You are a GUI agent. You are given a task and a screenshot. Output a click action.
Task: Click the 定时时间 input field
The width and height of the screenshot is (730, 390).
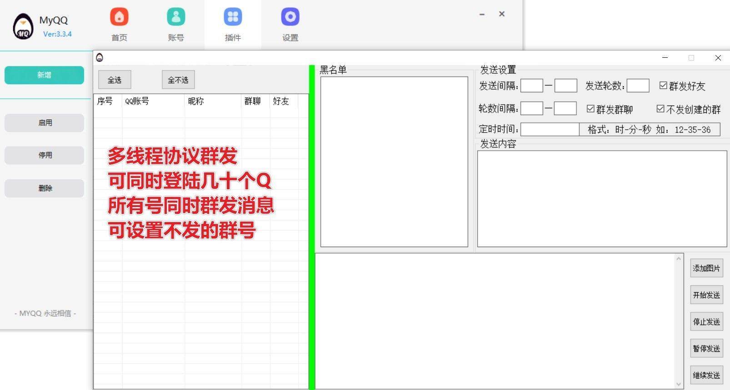tap(550, 130)
